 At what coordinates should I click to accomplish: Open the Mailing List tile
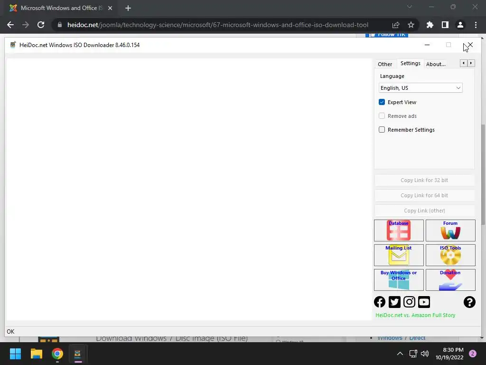point(399,255)
